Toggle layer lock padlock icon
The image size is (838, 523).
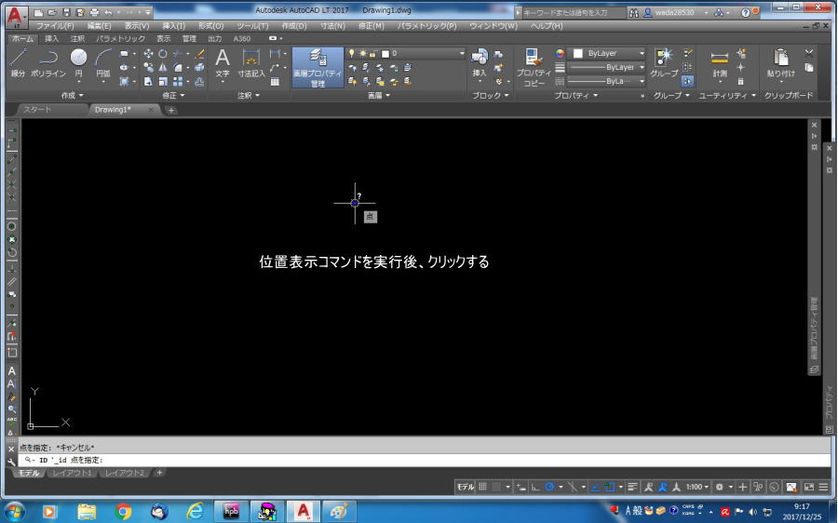[x=373, y=53]
